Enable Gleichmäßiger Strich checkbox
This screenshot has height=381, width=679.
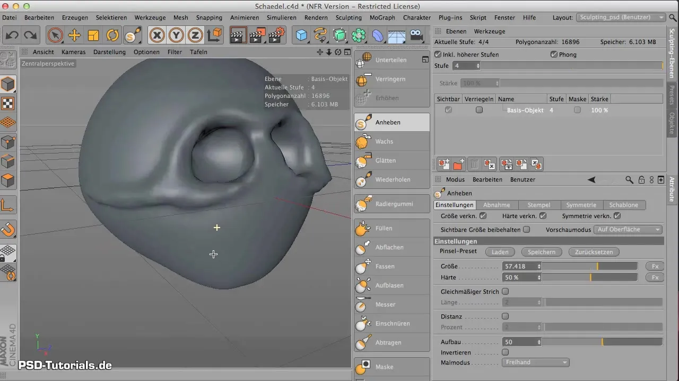point(505,292)
